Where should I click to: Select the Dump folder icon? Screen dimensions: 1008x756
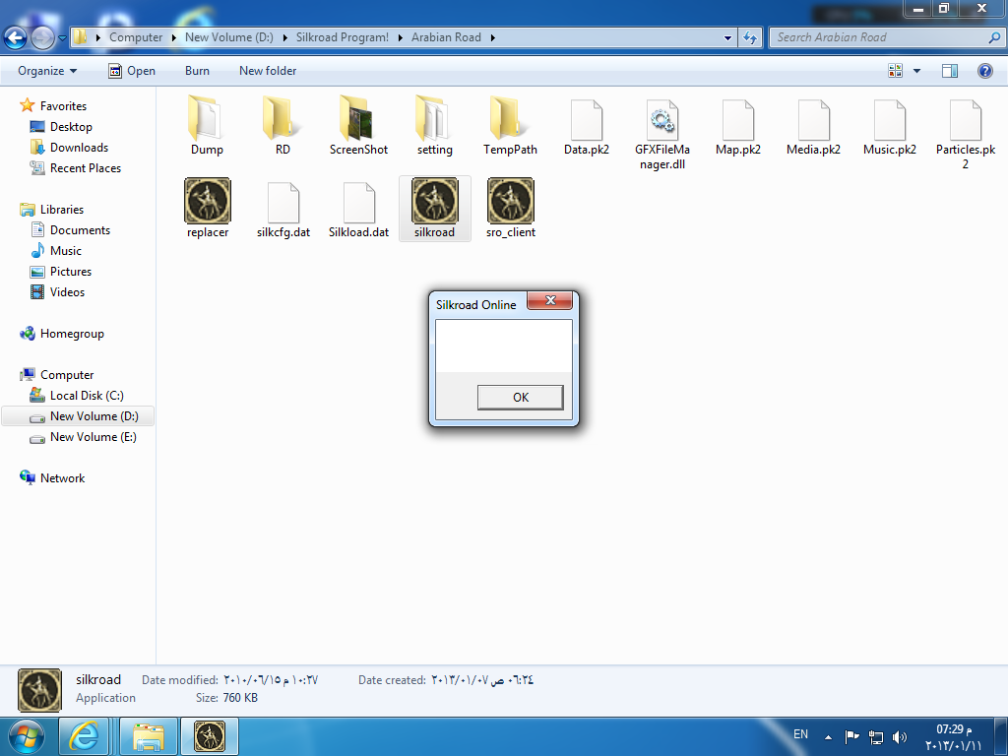click(207, 119)
